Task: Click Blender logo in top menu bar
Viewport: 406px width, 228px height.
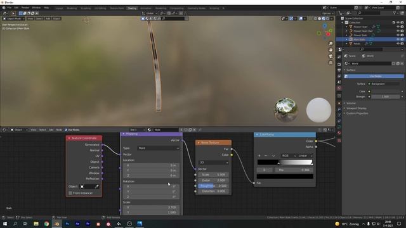Action: pyautogui.click(x=4, y=8)
